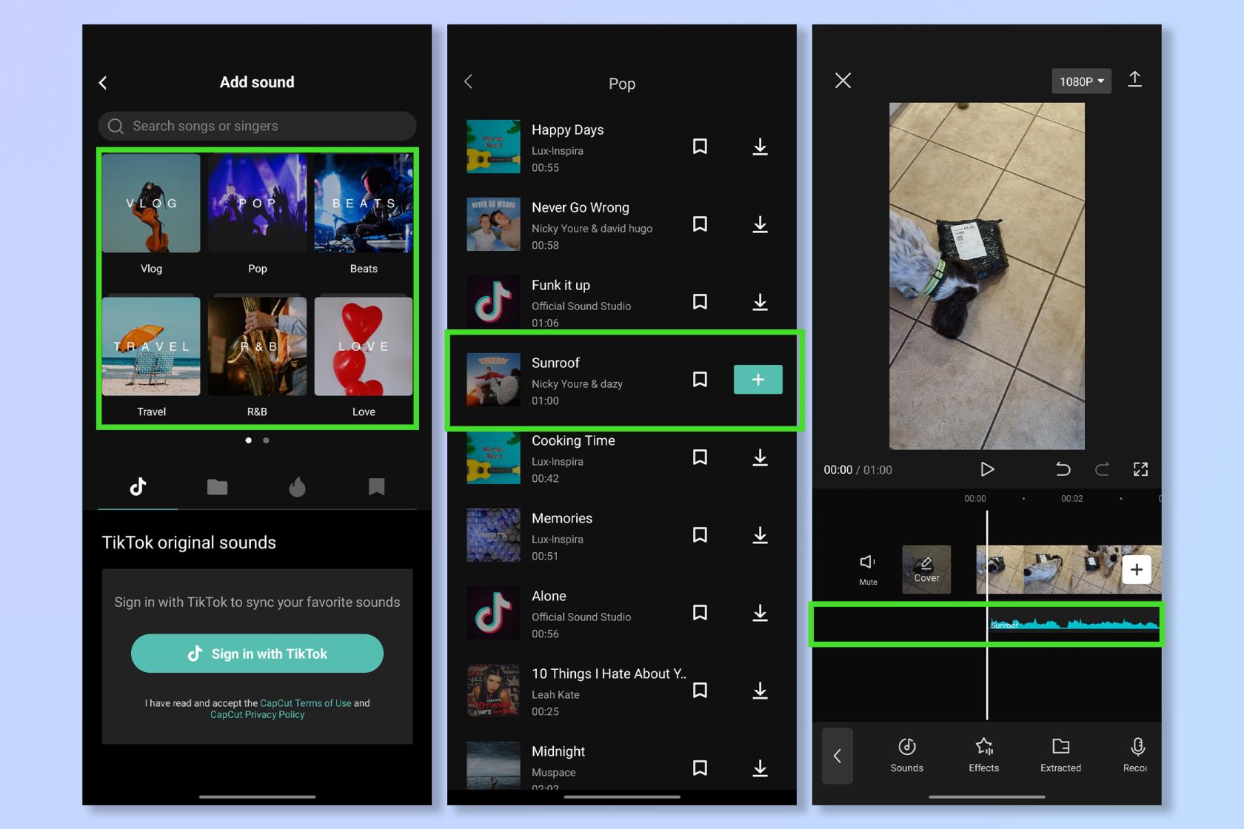Switch to the TikTok sounds tab
Screen dimensions: 1244x829
(x=138, y=487)
